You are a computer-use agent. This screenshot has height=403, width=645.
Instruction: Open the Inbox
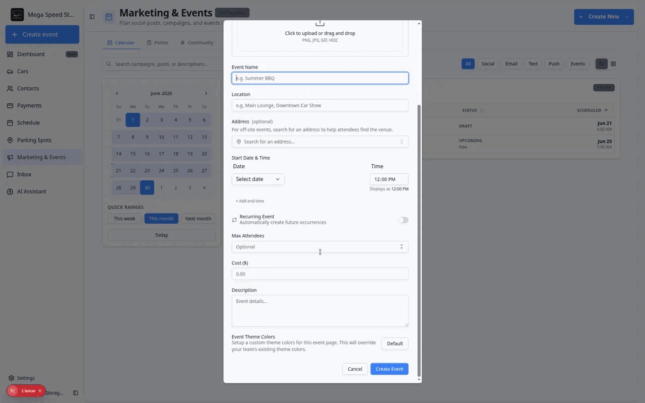point(24,174)
